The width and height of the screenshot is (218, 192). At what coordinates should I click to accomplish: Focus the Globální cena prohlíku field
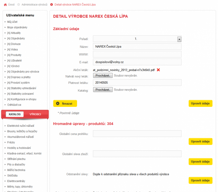[x=137, y=133]
